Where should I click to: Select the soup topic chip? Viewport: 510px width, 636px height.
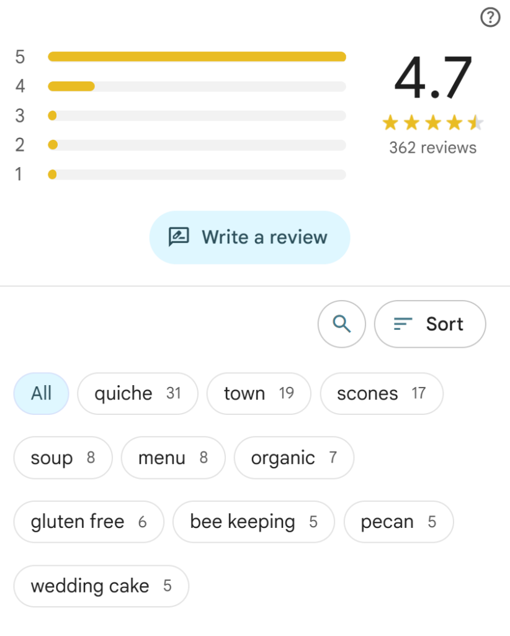[x=63, y=458]
